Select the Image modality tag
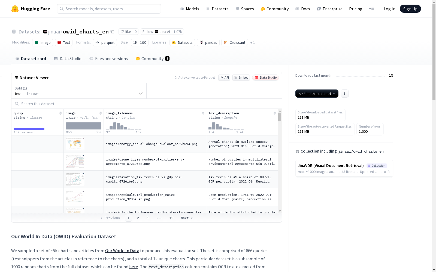 [x=43, y=42]
